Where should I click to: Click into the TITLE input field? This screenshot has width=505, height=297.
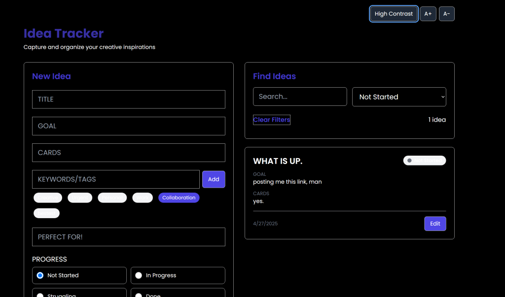coord(128,99)
